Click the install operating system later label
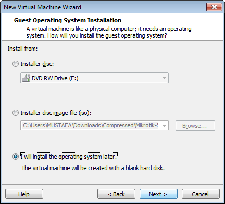Screen dimensions: 225x204 [69, 157]
